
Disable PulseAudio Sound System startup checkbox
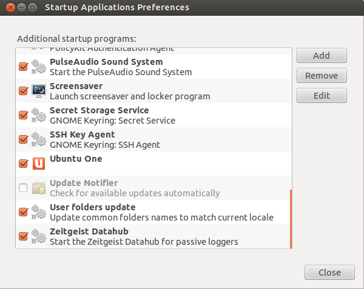click(24, 67)
